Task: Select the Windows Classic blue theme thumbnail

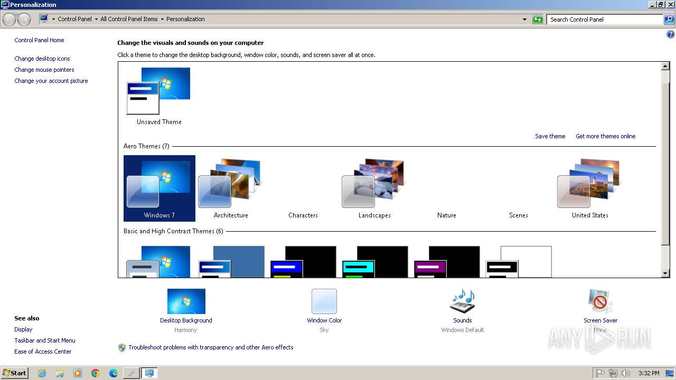Action: coord(231,262)
